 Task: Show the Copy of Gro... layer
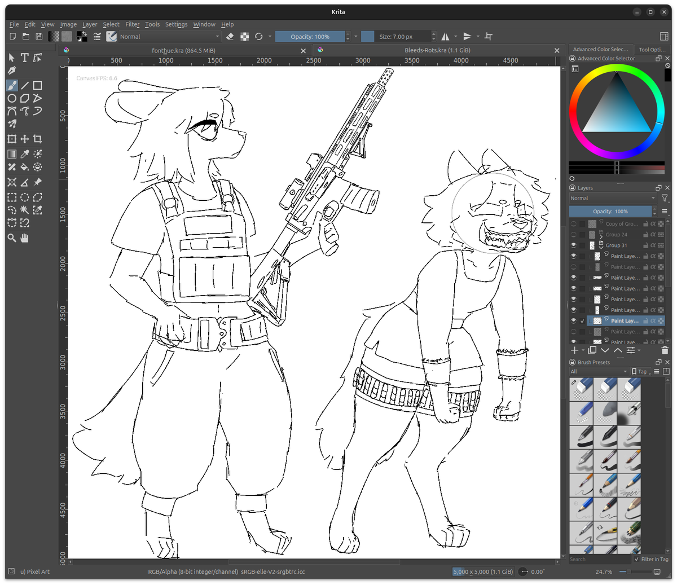click(x=574, y=224)
